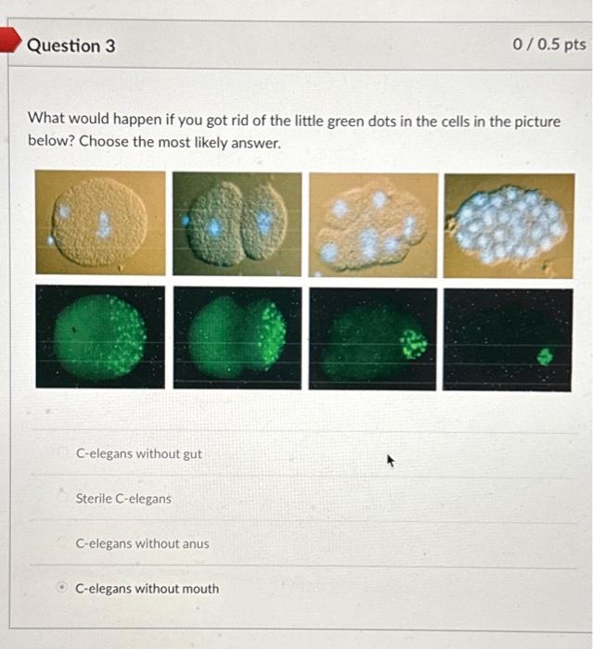
Task: Click the red bookmark flag beside Question 3
Action: point(10,40)
